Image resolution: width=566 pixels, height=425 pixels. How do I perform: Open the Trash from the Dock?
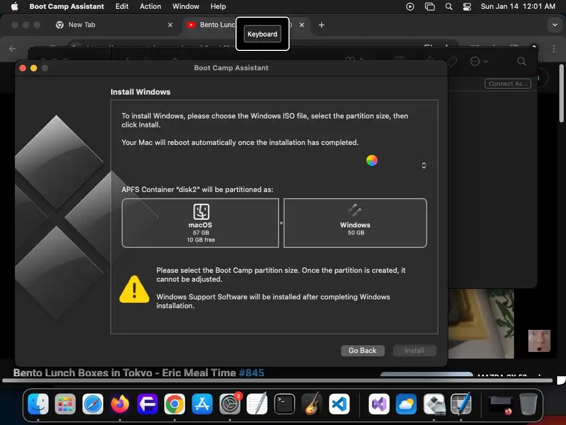[528, 403]
